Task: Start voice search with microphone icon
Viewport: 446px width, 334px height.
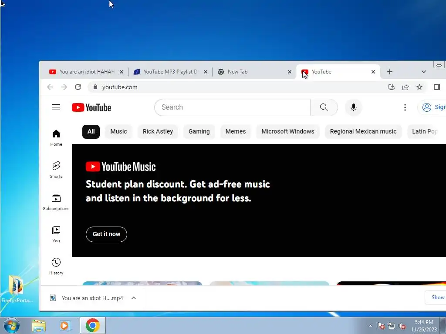Action: click(x=354, y=107)
